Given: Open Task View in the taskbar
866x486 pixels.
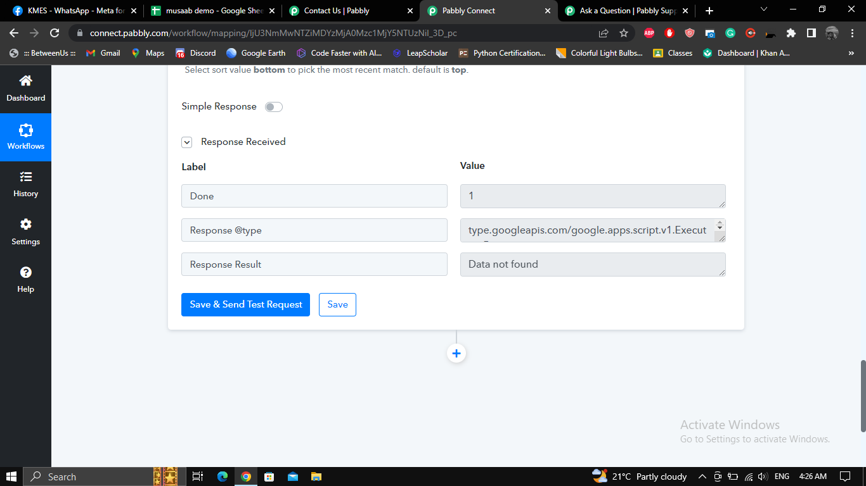Looking at the screenshot, I should point(197,477).
